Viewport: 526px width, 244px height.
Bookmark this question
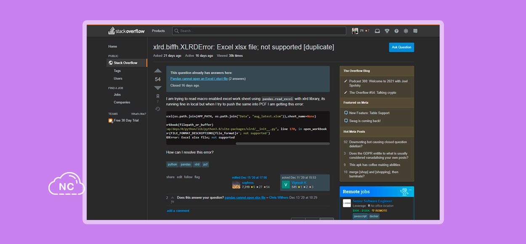pos(158,96)
